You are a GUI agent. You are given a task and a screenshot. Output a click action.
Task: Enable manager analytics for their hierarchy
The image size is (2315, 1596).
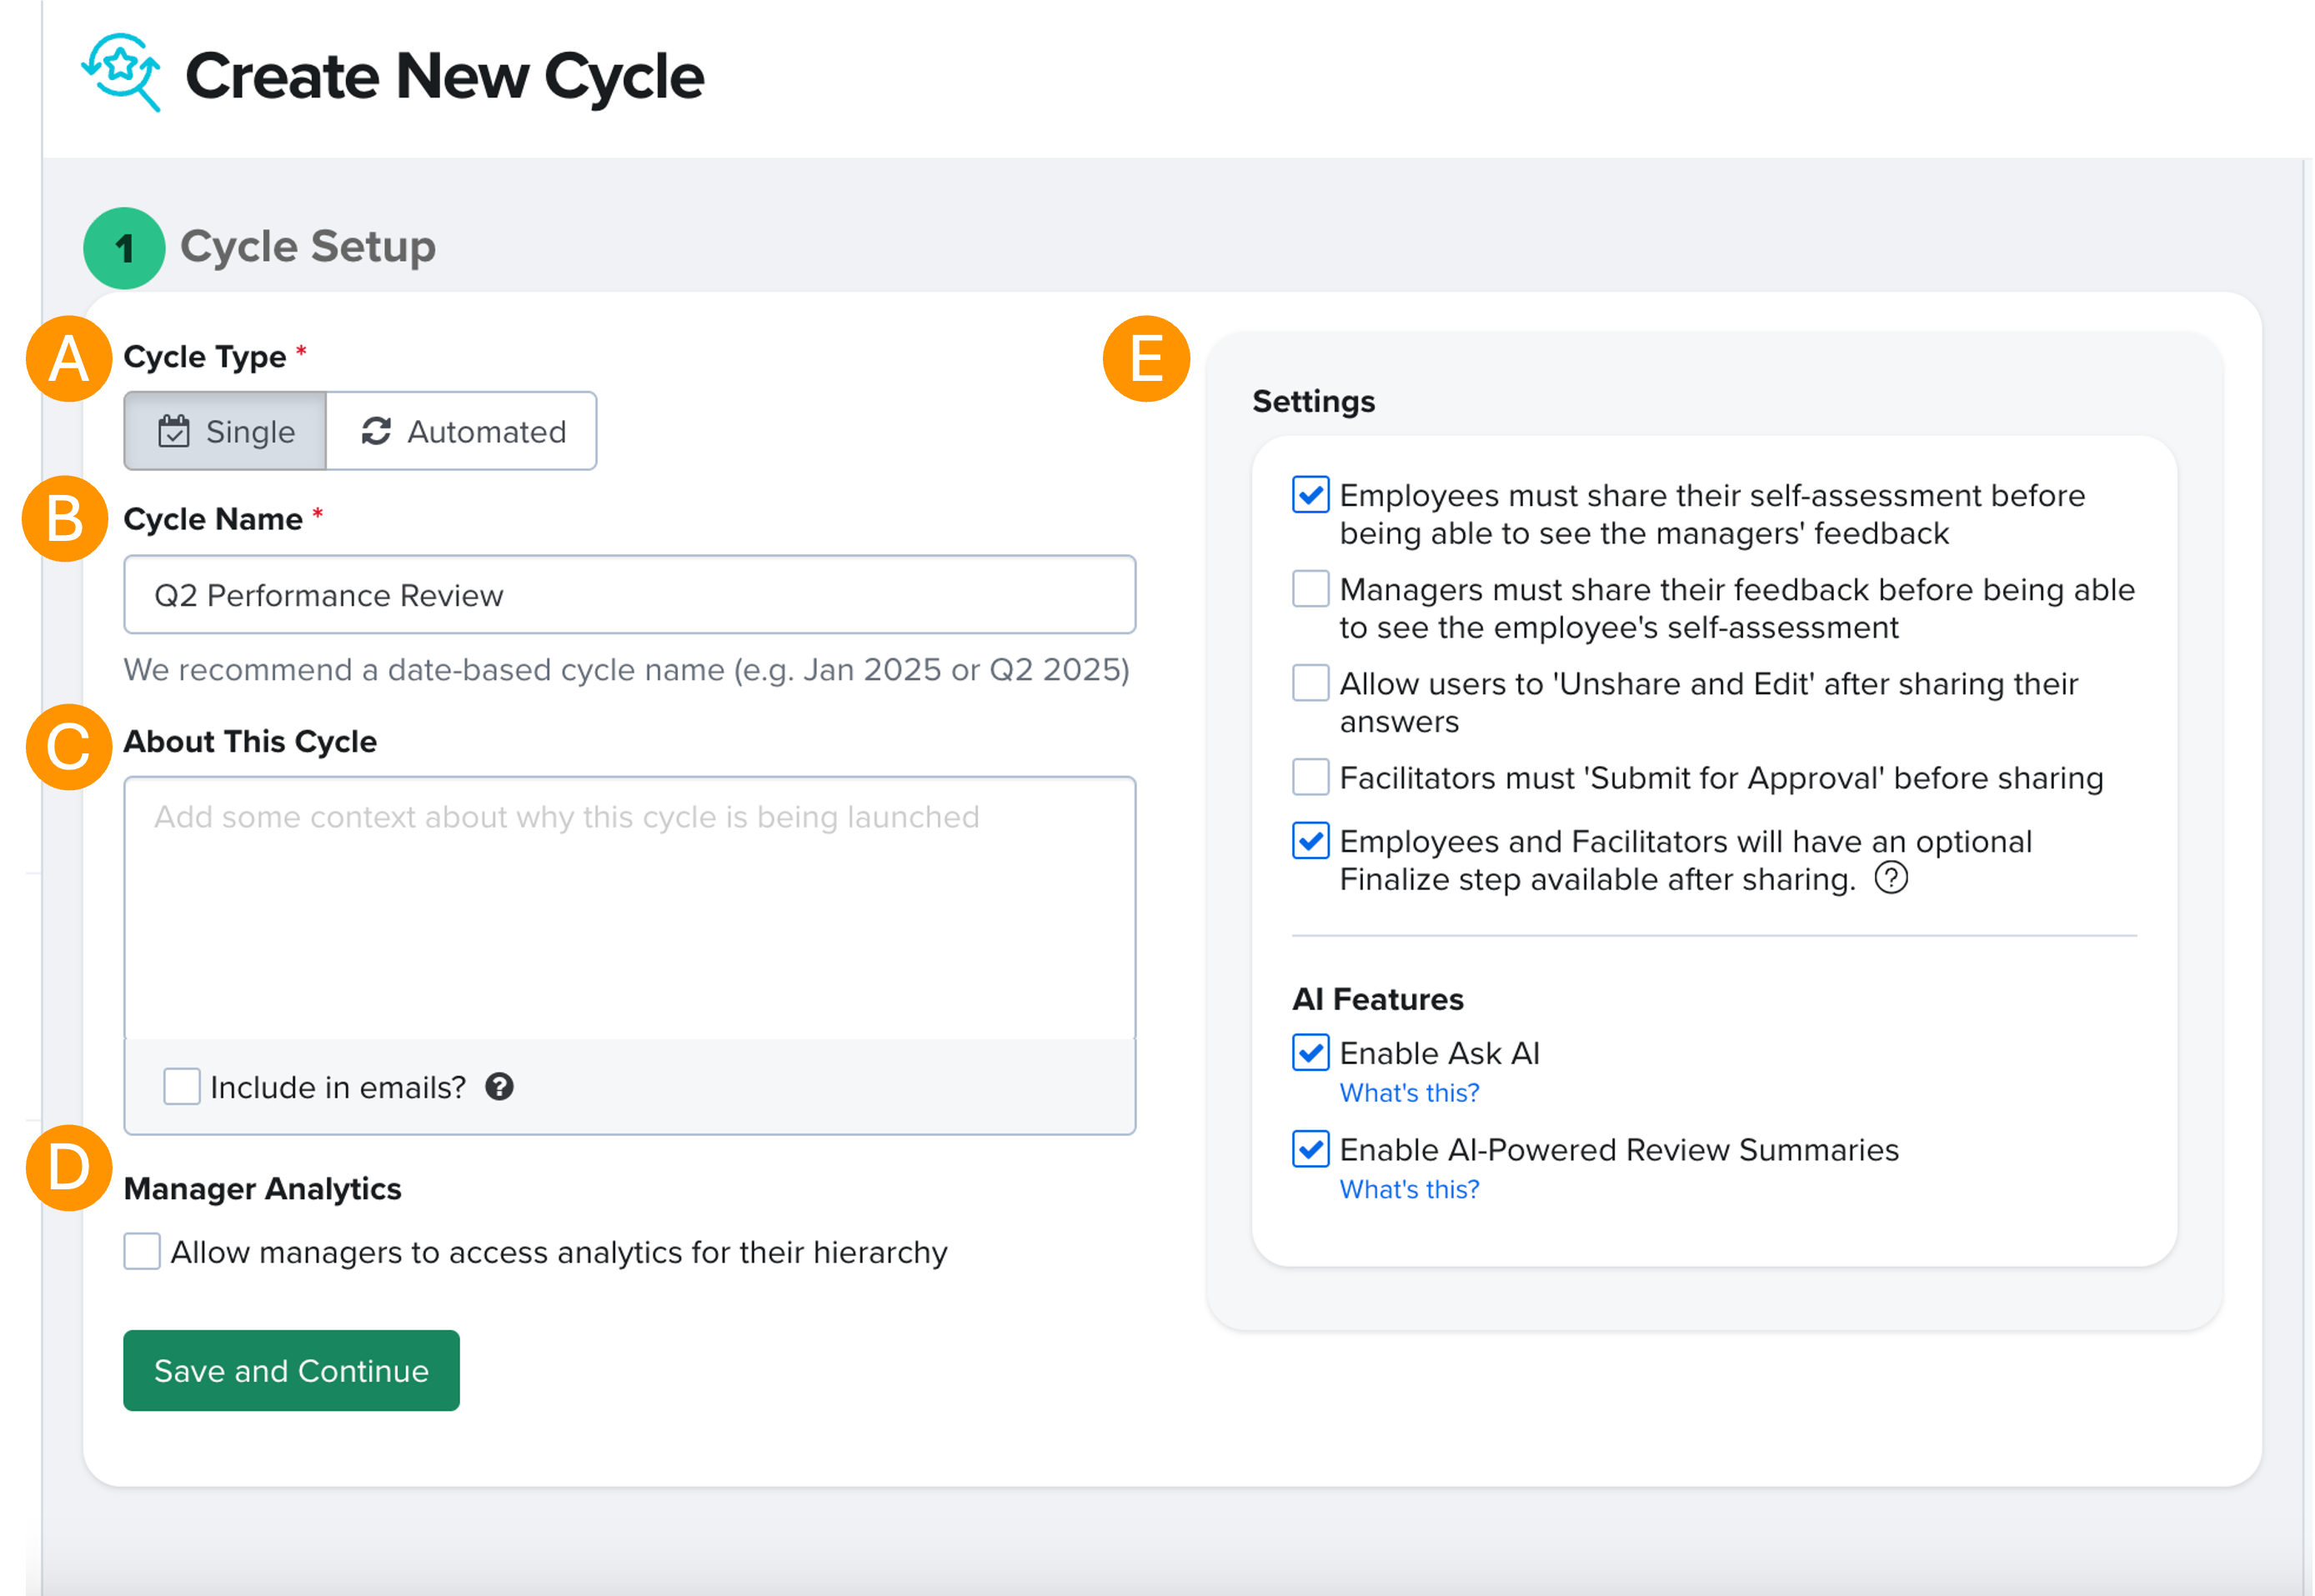[142, 1251]
